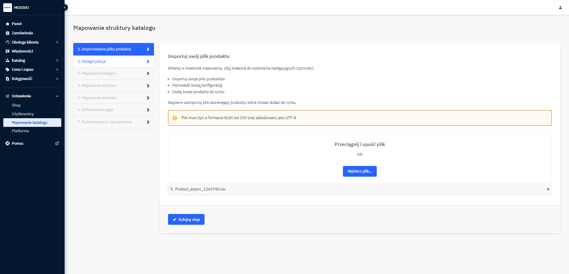Viewport: 569px width, 274px height.
Task: Expand the Katalog submenu
Action: 57,61
